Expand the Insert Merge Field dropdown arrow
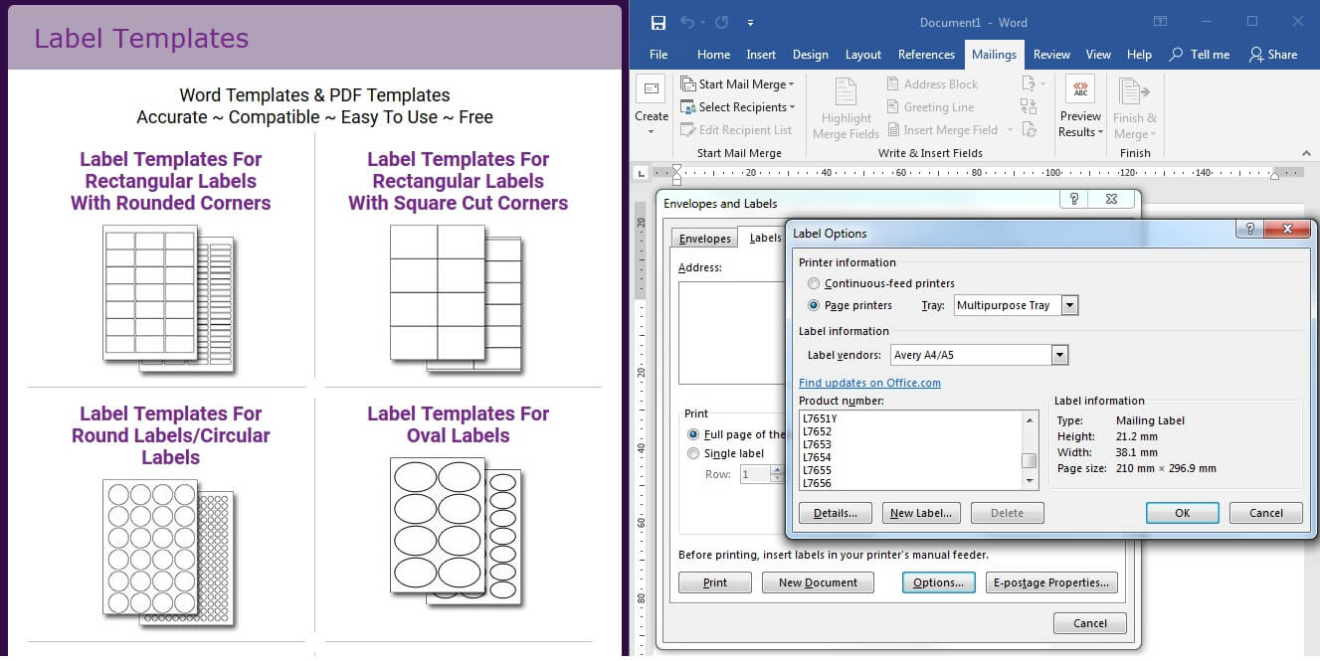1320x661 pixels. tap(1010, 130)
